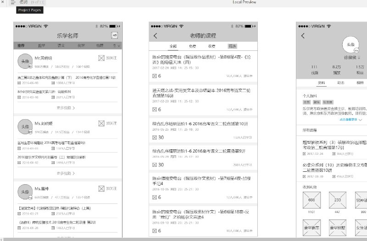The image size is (367, 241).
Task: Click the horizontal scrollbar left arrow
Action: 1,239
